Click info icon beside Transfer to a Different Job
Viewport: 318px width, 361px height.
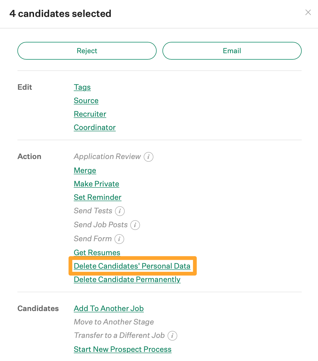(172, 336)
